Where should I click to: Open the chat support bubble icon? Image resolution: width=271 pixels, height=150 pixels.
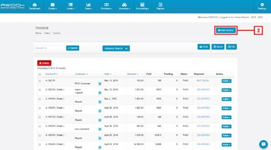pos(264,144)
